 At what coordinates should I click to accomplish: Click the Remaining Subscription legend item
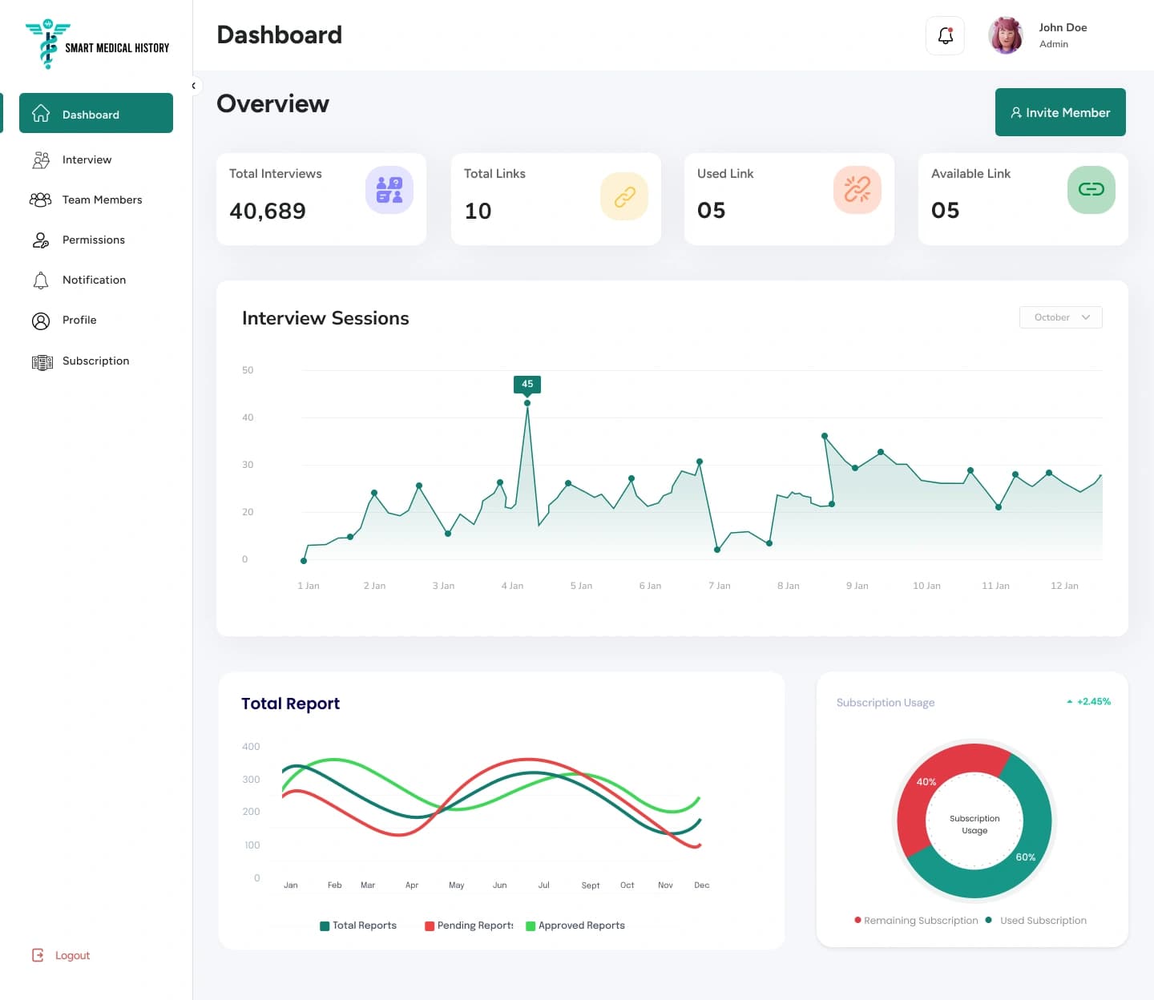click(x=916, y=921)
